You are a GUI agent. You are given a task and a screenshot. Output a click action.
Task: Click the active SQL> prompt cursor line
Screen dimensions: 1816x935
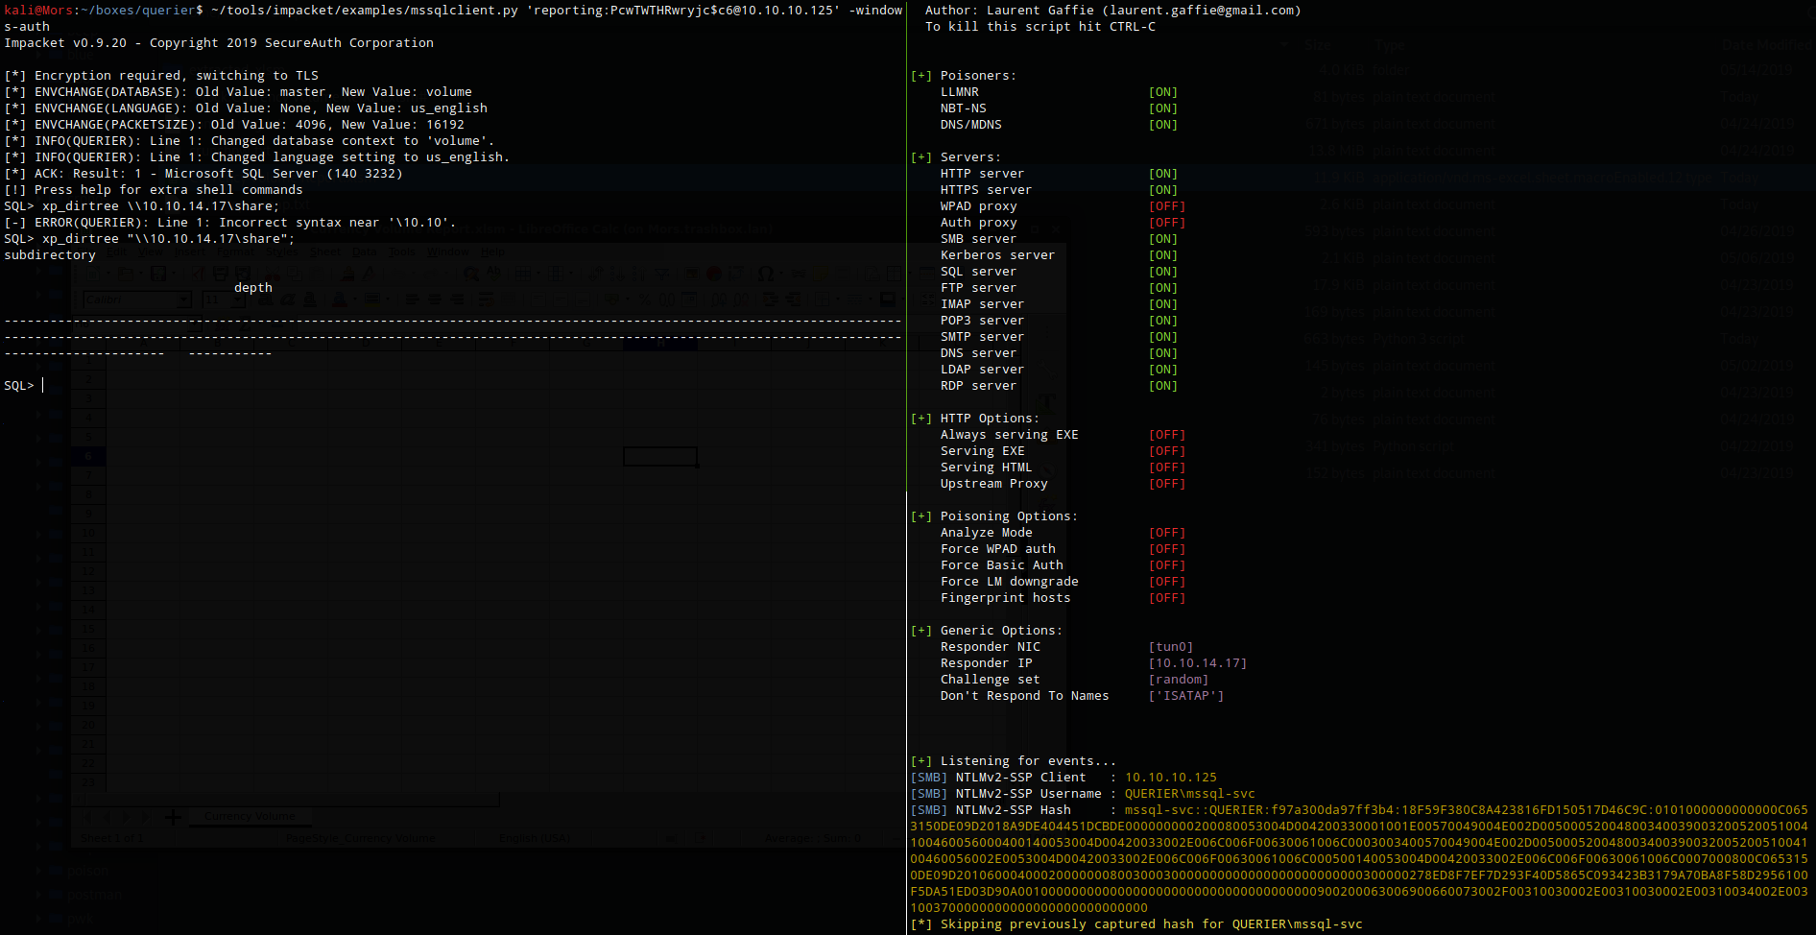point(24,386)
